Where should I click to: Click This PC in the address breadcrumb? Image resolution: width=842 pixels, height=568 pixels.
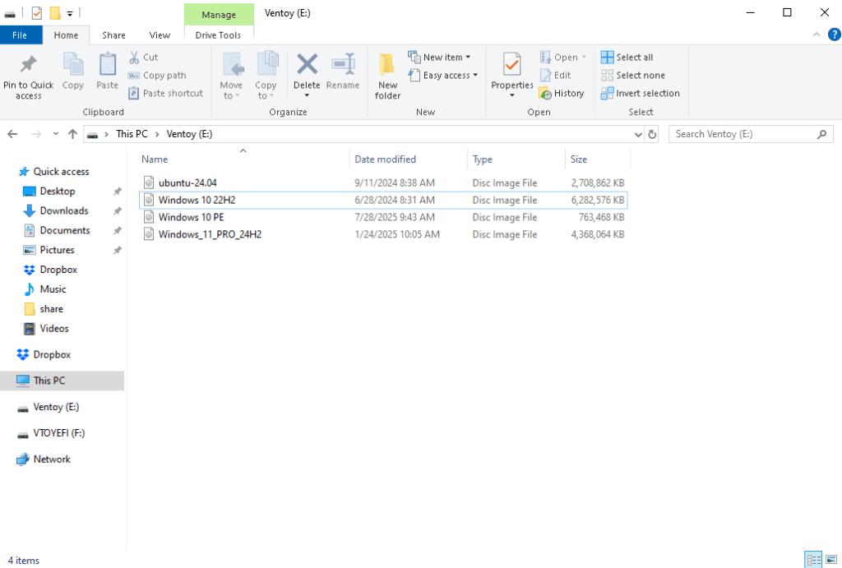coord(132,134)
